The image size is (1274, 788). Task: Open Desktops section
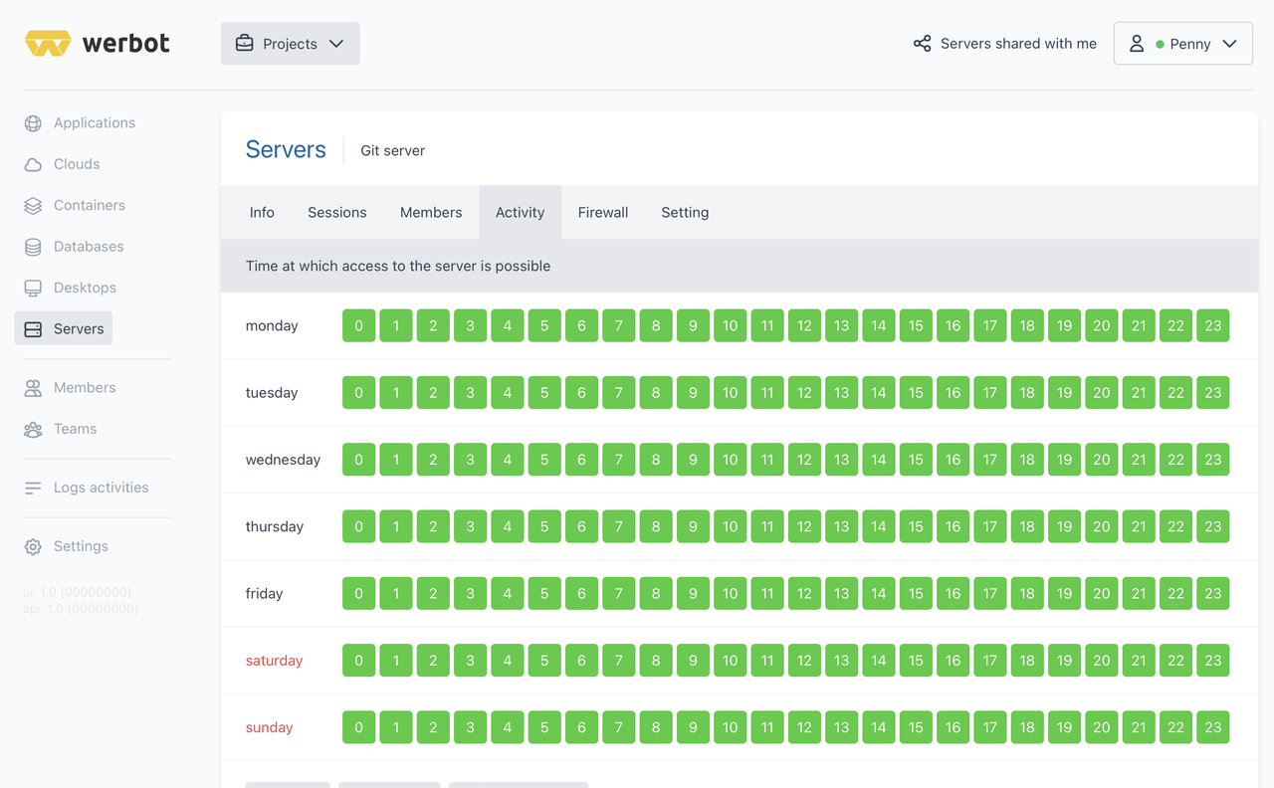(71, 288)
